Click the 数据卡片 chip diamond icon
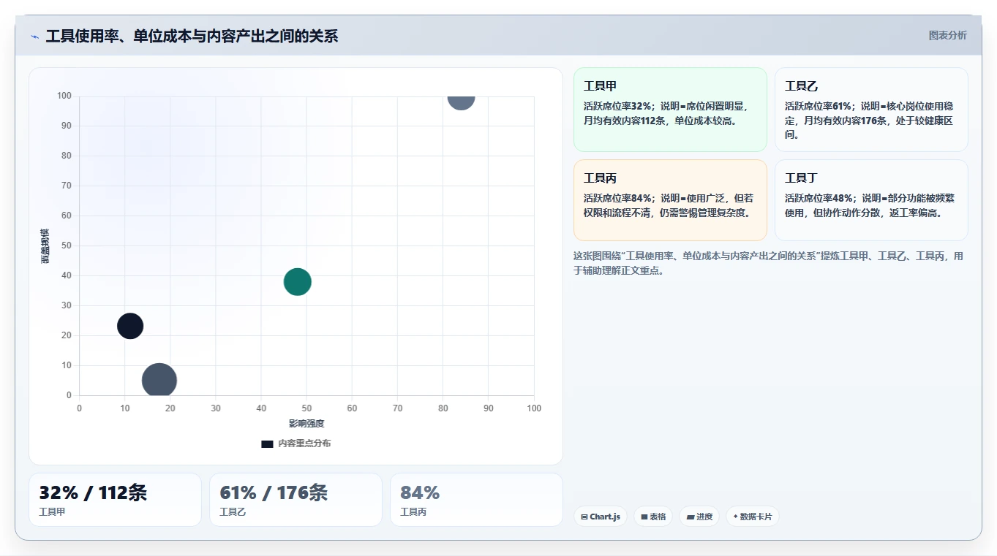 735,517
